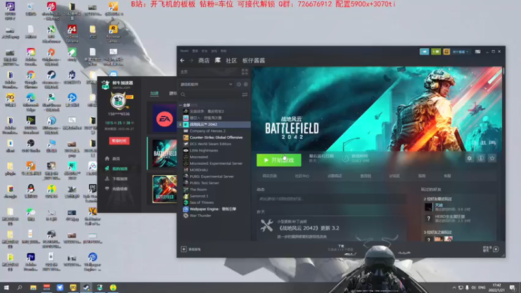
Task: Click the volume icon in the system tray
Action: point(473,288)
